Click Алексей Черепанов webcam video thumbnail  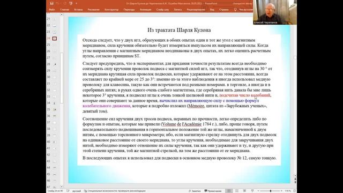coord(275,12)
